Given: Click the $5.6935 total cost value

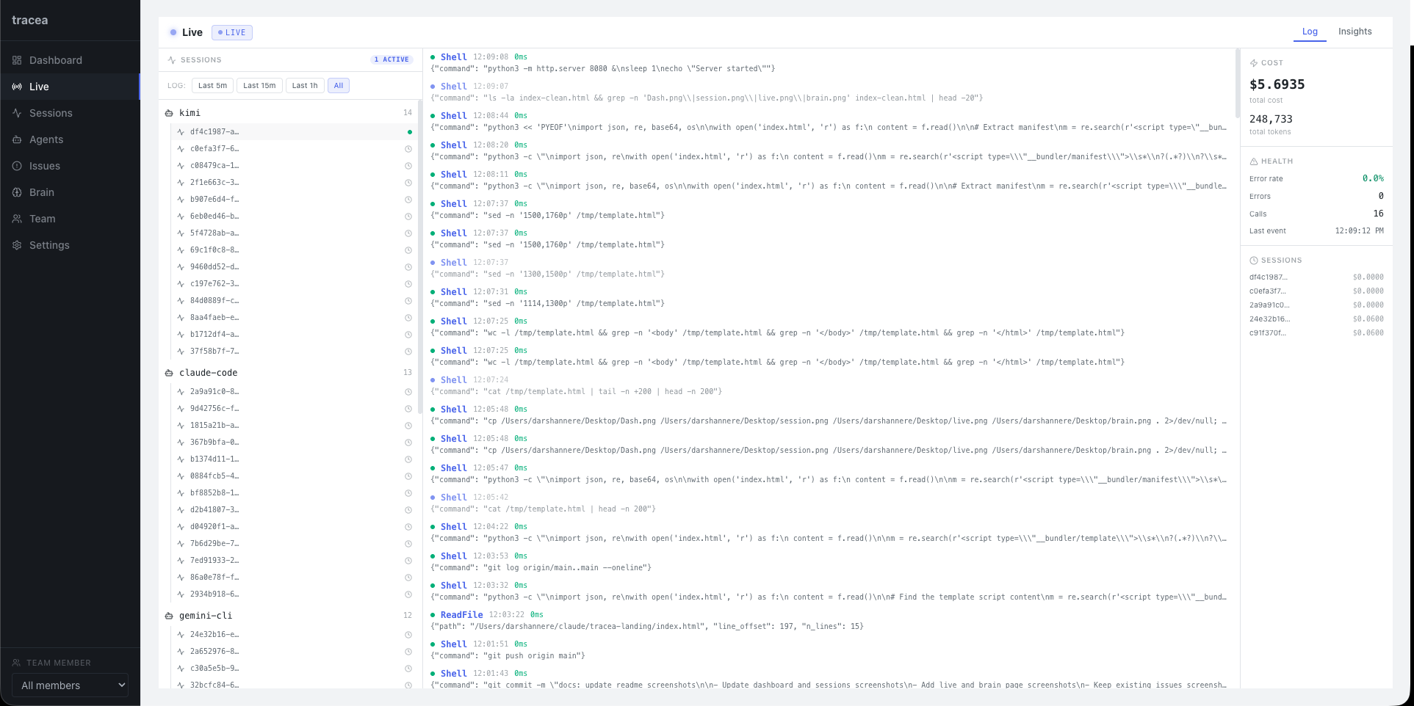Looking at the screenshot, I should coord(1277,84).
